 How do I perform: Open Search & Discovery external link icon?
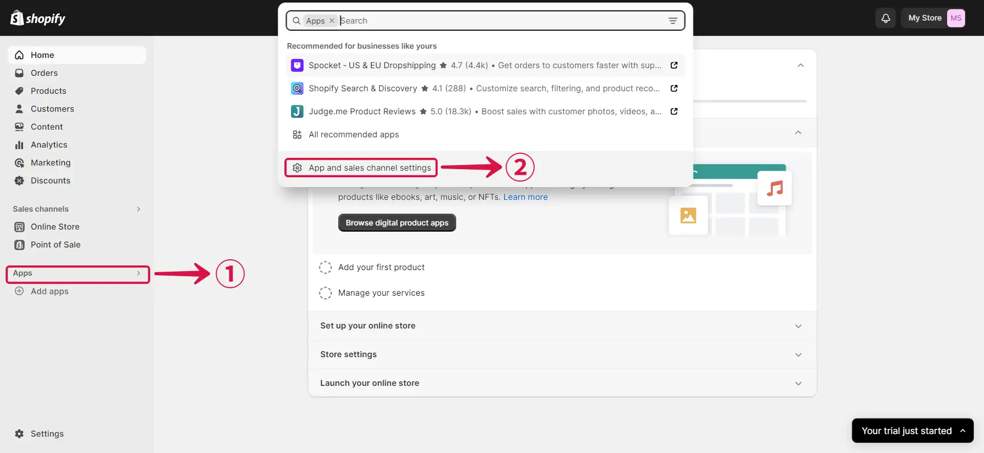pos(674,89)
